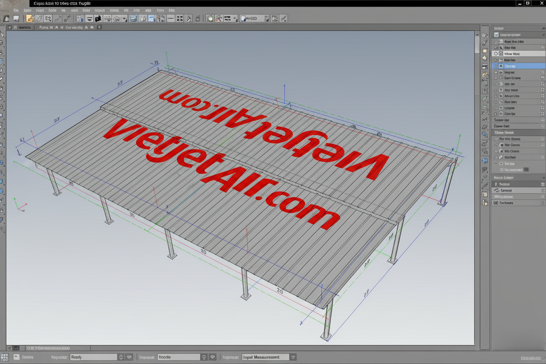This screenshot has width=546, height=364.
Task: Open the Repdy dropdown in the status bar
Action: point(129,357)
